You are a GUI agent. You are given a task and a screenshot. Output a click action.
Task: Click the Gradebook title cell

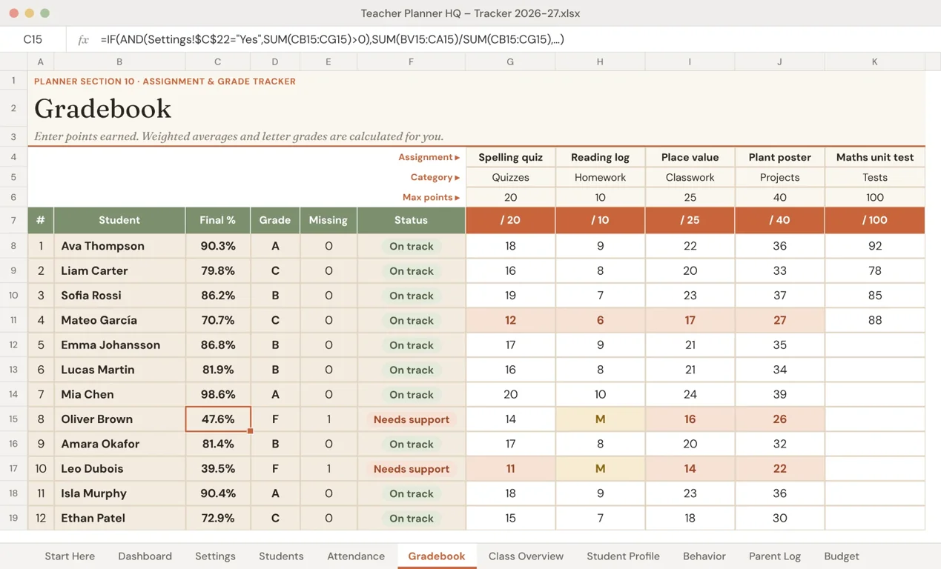pos(103,109)
